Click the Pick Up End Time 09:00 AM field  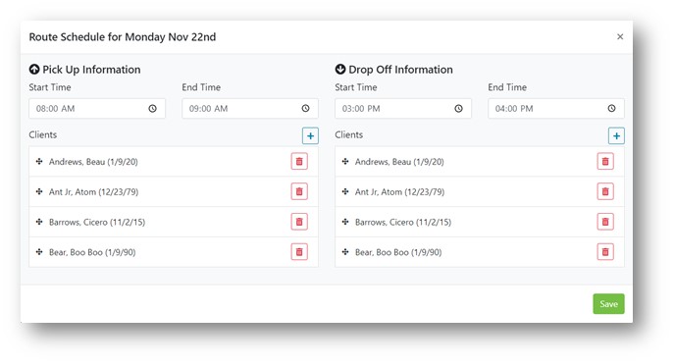250,109
